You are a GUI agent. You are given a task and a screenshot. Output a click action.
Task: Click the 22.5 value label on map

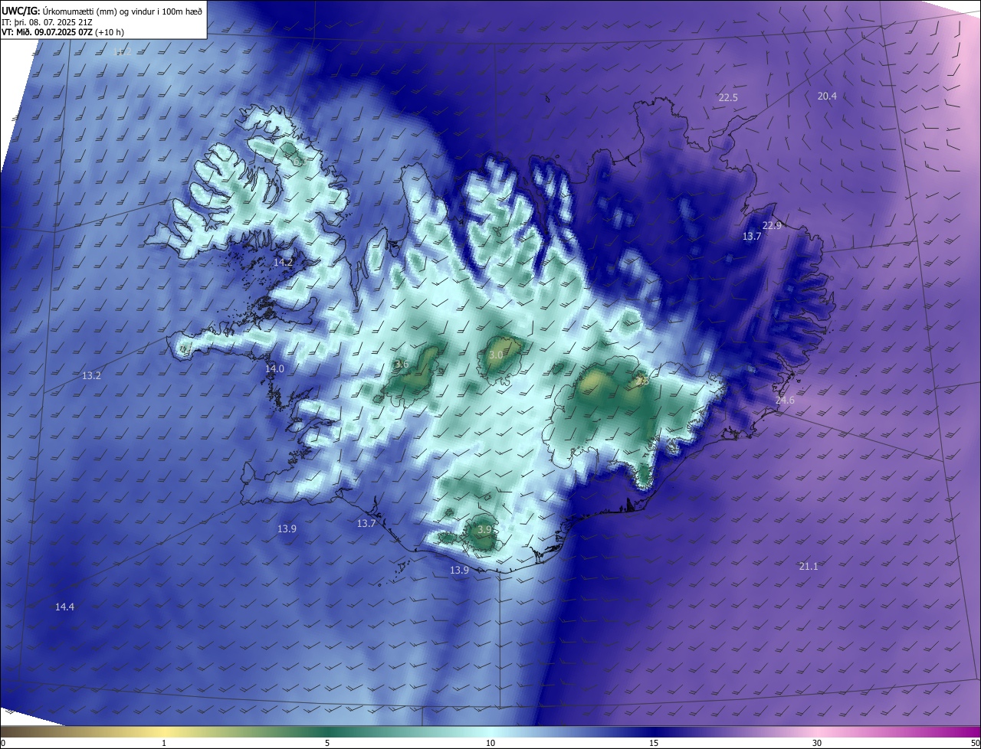(728, 98)
